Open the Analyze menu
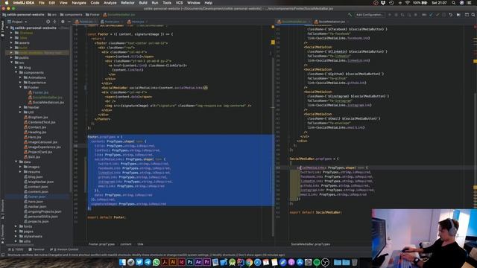 point(110,3)
